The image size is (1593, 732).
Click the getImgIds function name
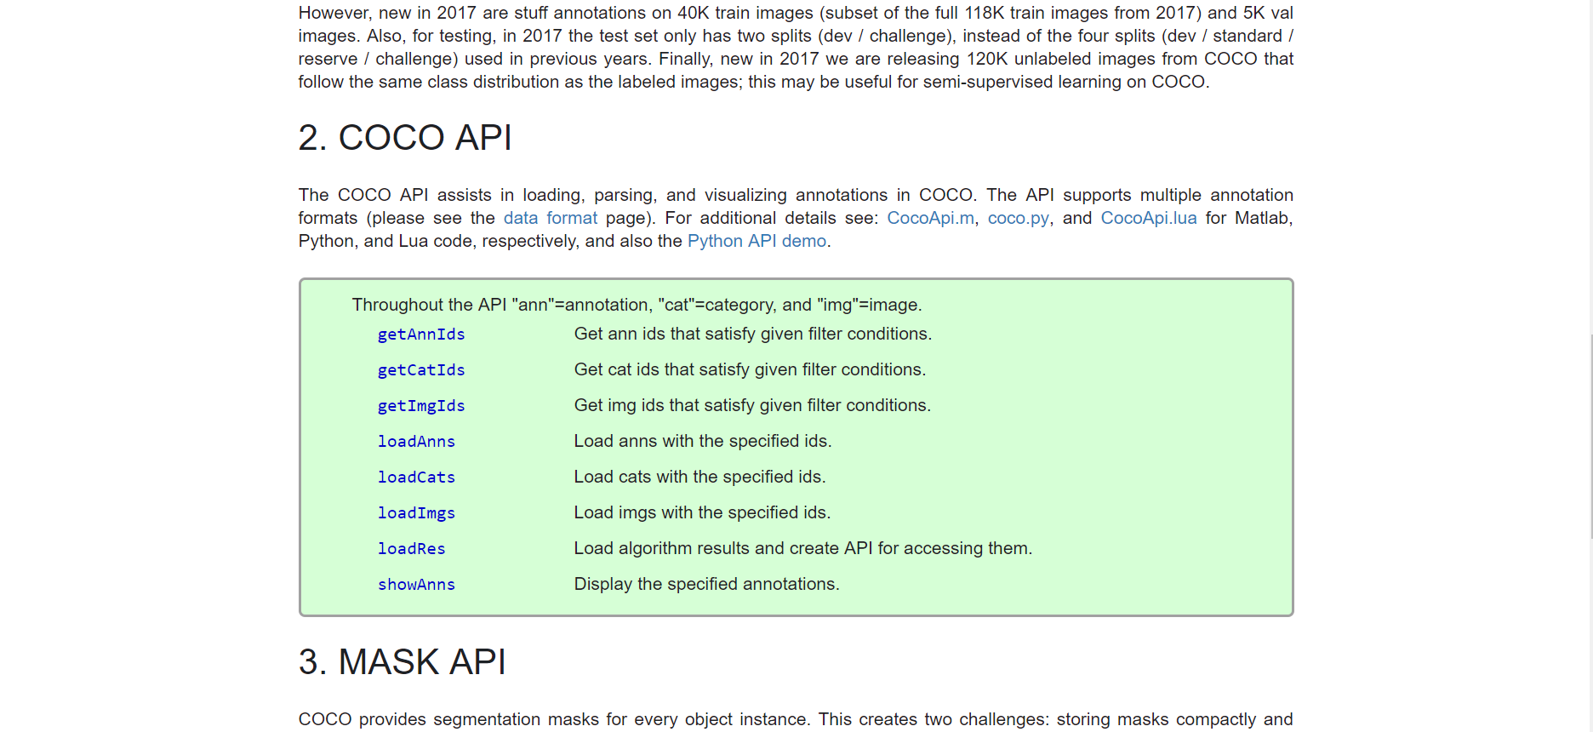(x=421, y=406)
